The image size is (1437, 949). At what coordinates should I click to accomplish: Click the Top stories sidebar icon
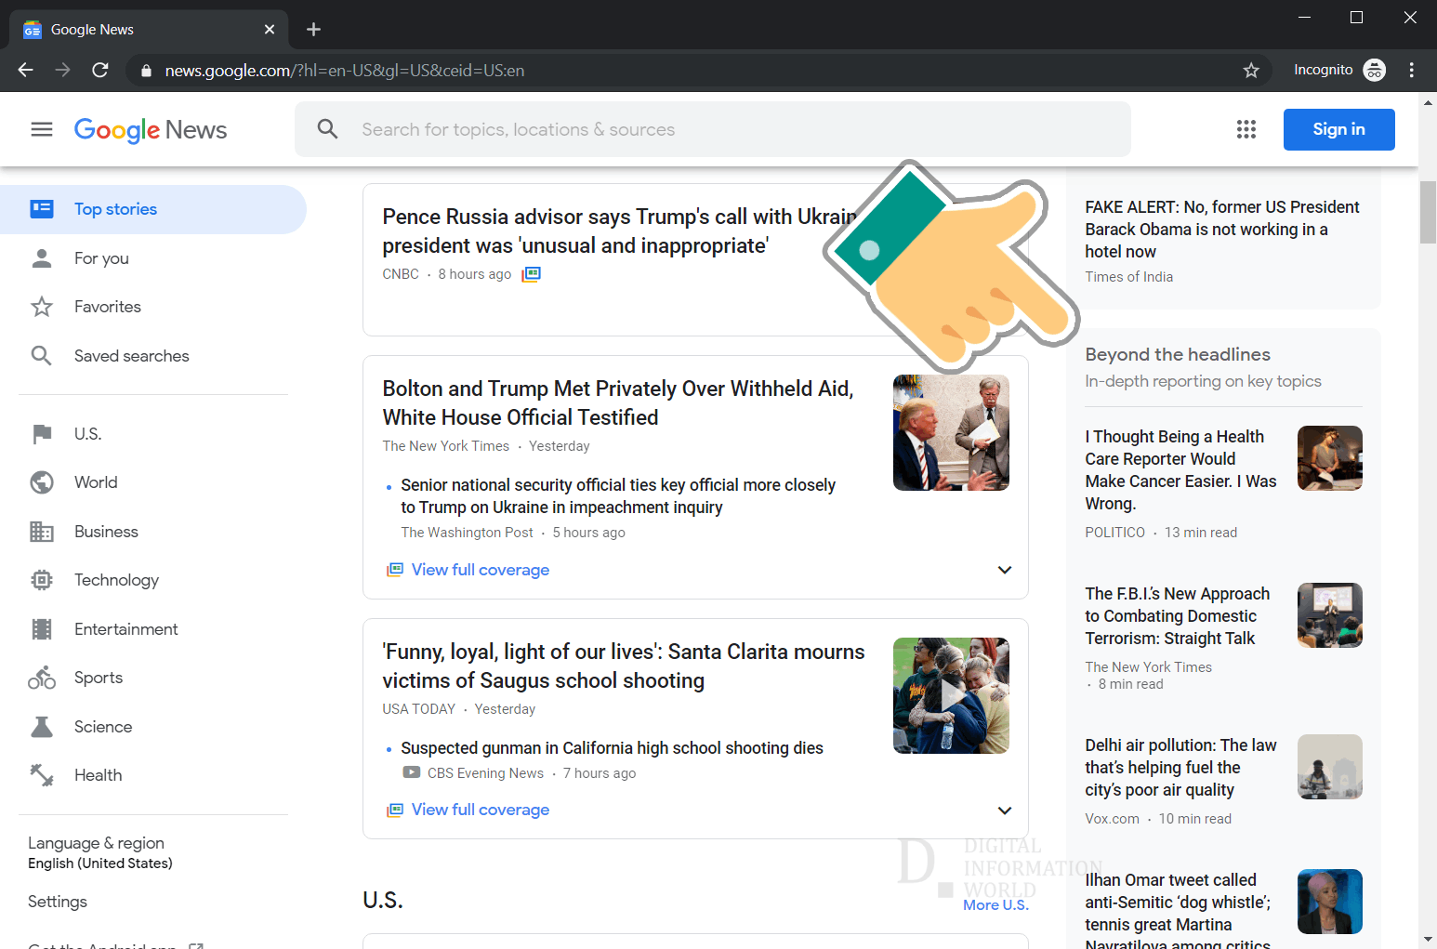(x=42, y=209)
